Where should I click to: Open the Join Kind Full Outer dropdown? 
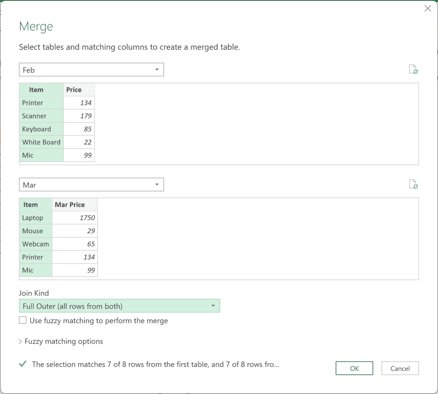click(x=120, y=306)
